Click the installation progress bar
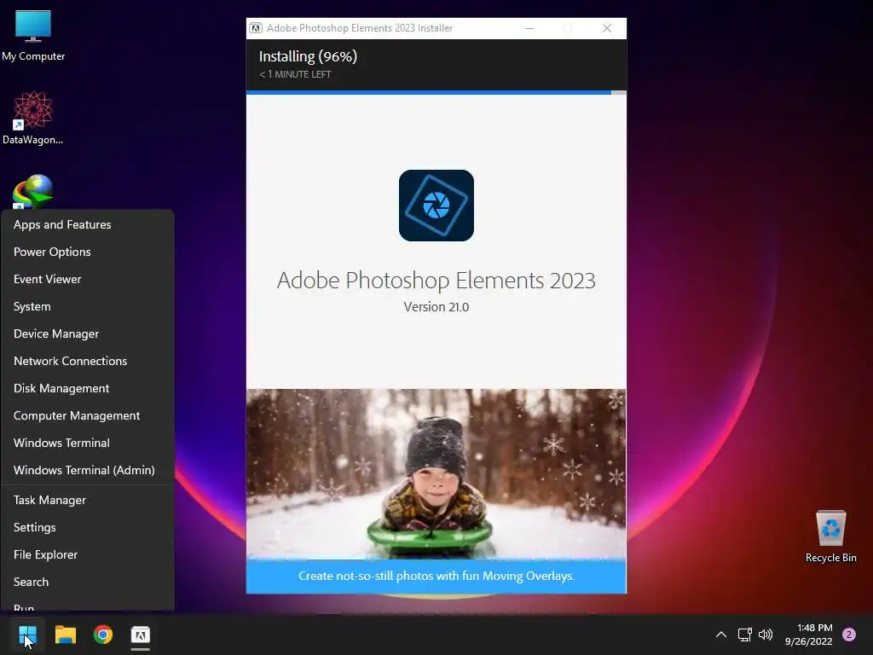The width and height of the screenshot is (873, 655). (x=436, y=92)
